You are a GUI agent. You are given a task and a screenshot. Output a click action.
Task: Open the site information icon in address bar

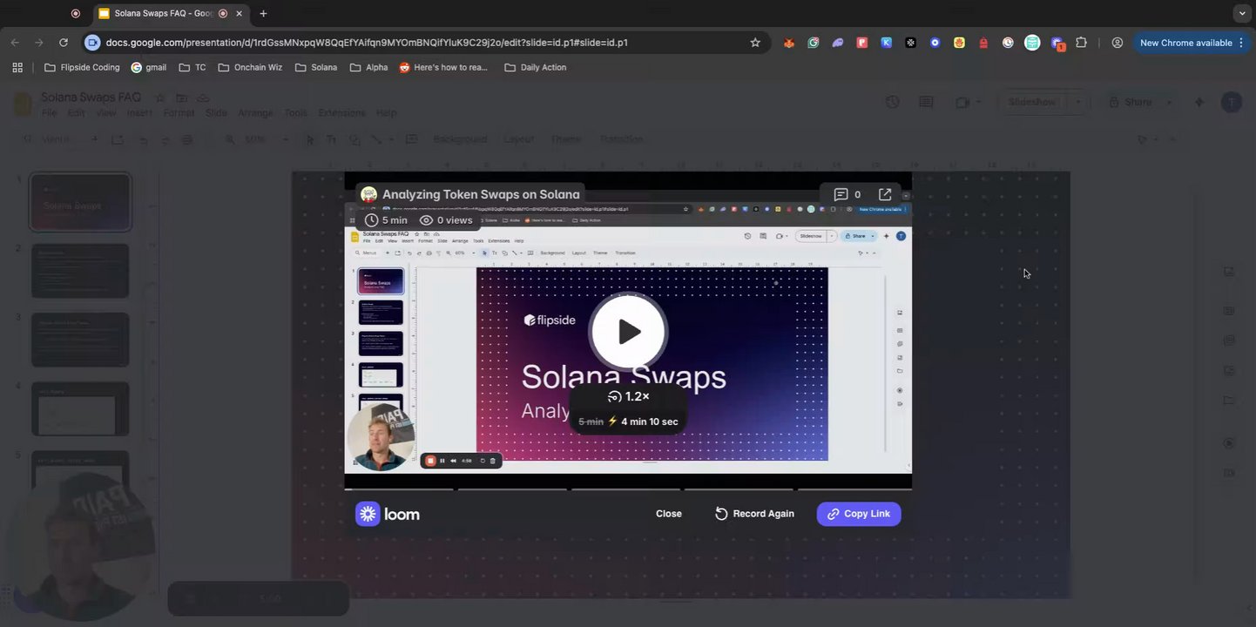[92, 43]
